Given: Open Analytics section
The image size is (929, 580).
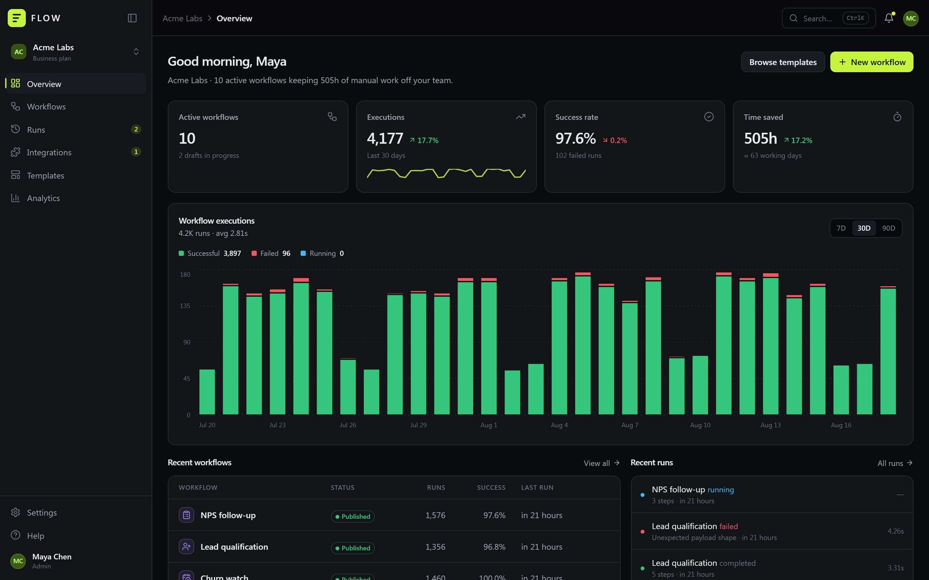Looking at the screenshot, I should (75, 198).
